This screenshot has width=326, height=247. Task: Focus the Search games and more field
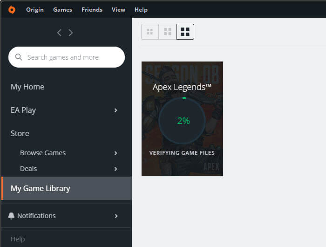point(67,57)
